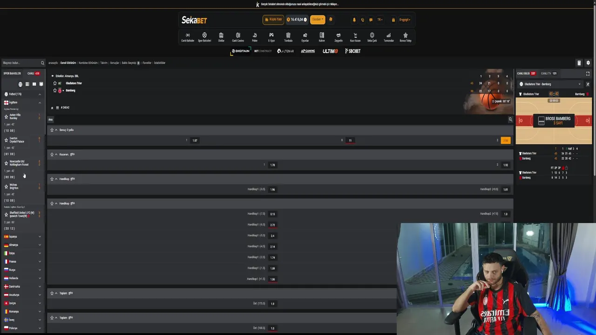Open the Cüzdan wallet dropdown
This screenshot has height=335, width=596.
pos(318,20)
